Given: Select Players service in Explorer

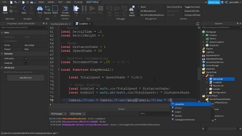Looking at the screenshot, I should pos(209,49).
